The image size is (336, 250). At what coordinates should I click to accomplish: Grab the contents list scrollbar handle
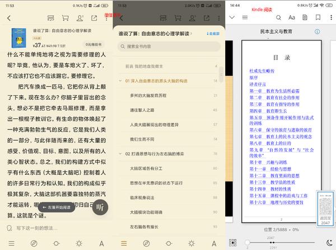221,74
